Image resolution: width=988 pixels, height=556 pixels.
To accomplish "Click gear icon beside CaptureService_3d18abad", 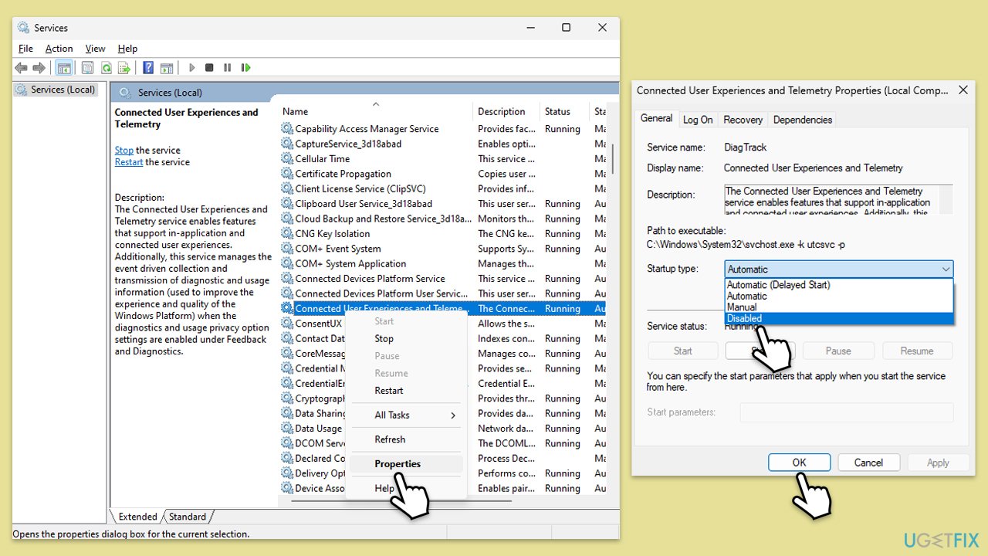I will point(287,144).
